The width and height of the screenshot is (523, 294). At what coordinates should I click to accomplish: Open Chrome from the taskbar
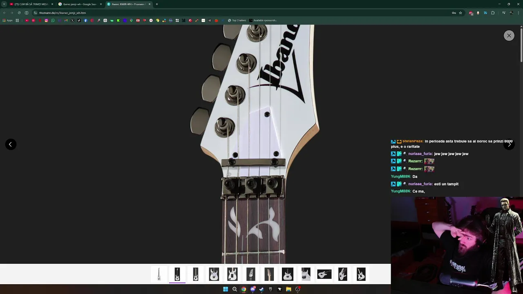tap(244, 289)
